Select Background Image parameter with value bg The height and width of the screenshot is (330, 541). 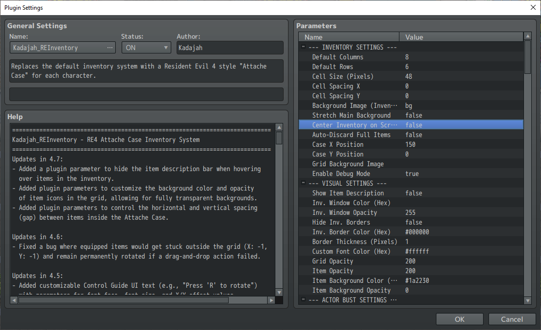pos(411,105)
